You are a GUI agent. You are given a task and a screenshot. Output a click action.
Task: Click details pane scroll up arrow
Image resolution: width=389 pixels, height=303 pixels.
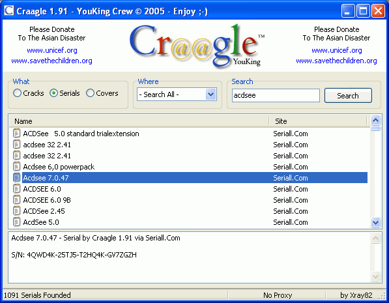pos(375,238)
